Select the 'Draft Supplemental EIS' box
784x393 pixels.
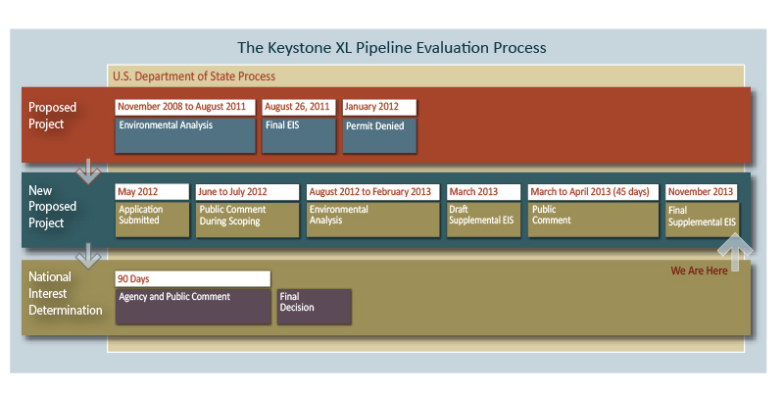coord(483,220)
